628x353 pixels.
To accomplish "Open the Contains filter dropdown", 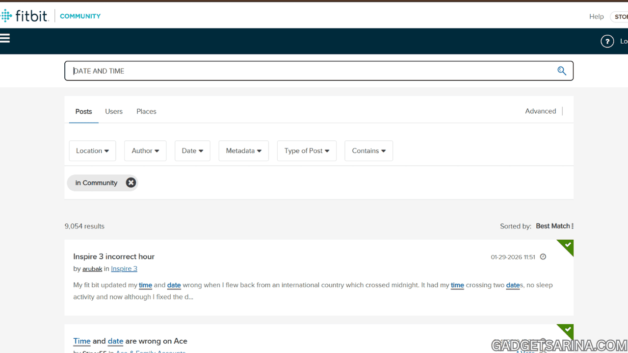I will (368, 151).
